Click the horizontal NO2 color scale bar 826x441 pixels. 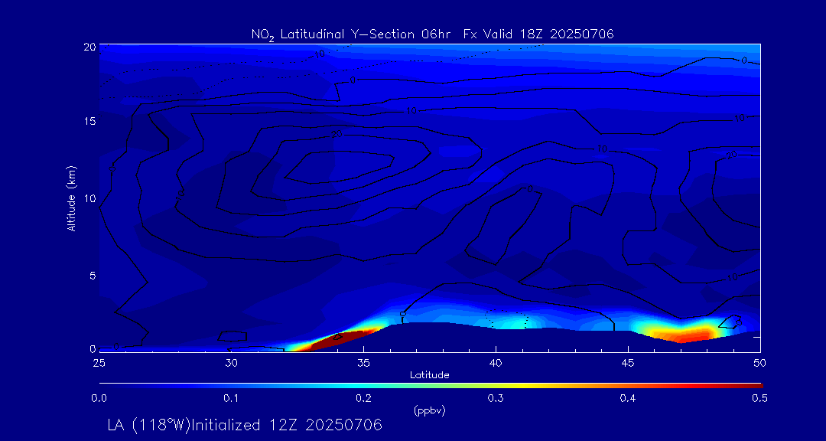431,386
